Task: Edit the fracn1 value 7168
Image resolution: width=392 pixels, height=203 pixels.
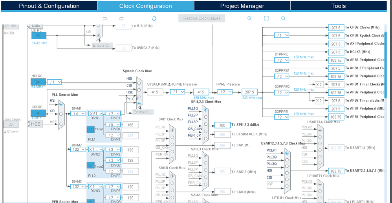Action: pyautogui.click(x=90, y=130)
